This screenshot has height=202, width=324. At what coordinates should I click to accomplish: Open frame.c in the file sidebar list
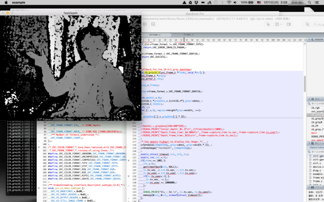(x=318, y=181)
